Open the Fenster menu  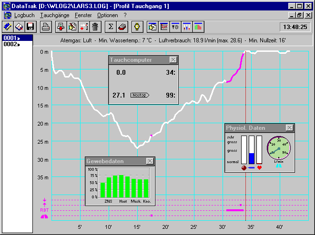(x=83, y=15)
